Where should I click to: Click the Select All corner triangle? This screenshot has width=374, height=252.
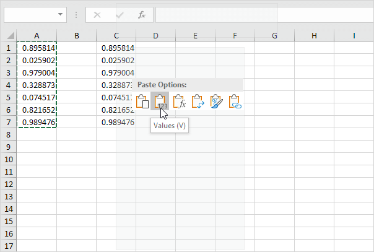click(9, 36)
